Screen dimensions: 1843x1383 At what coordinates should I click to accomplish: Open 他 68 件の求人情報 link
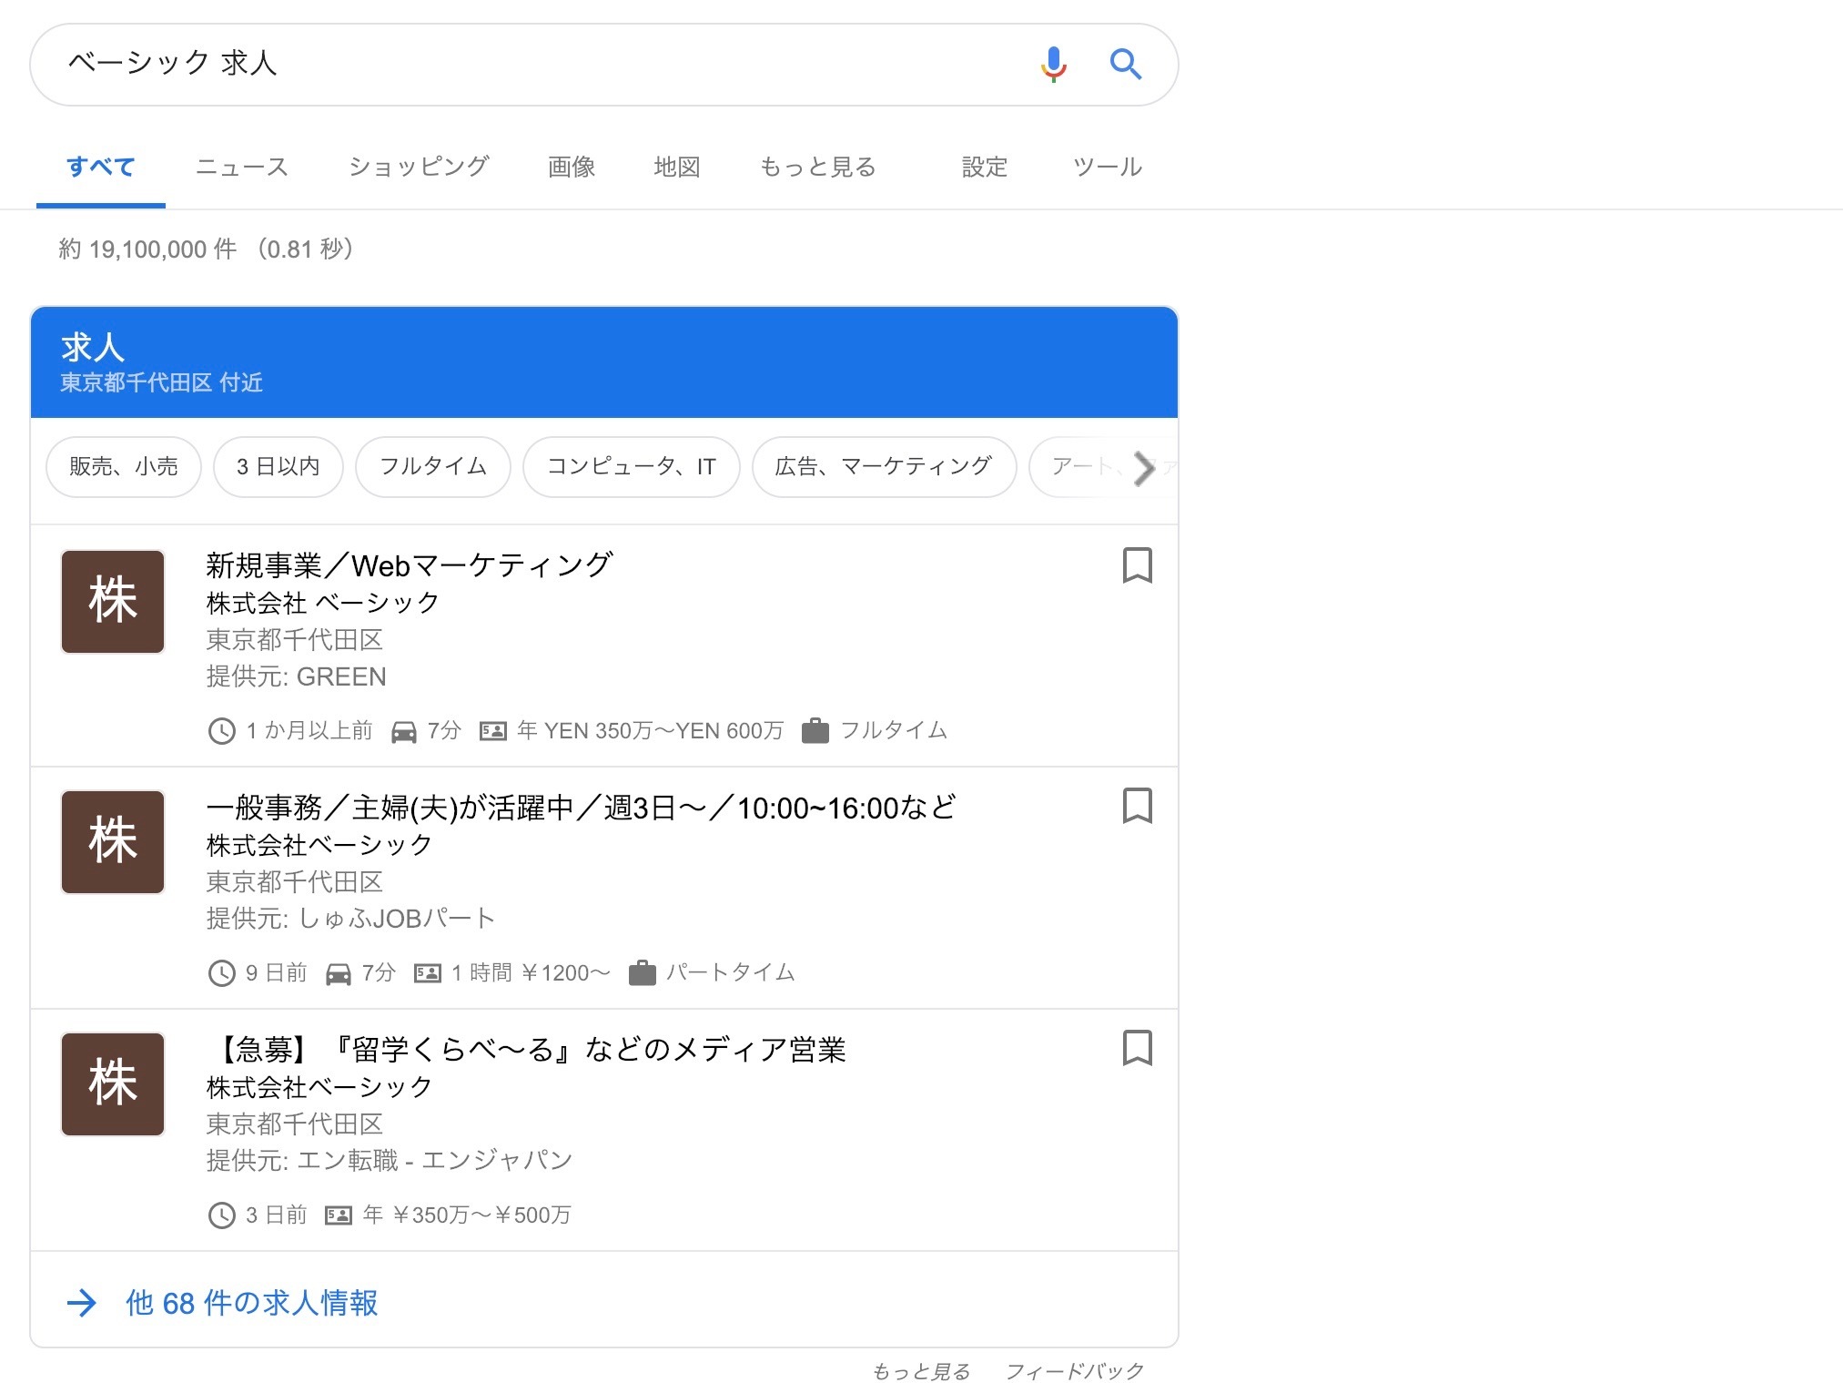[x=251, y=1303]
